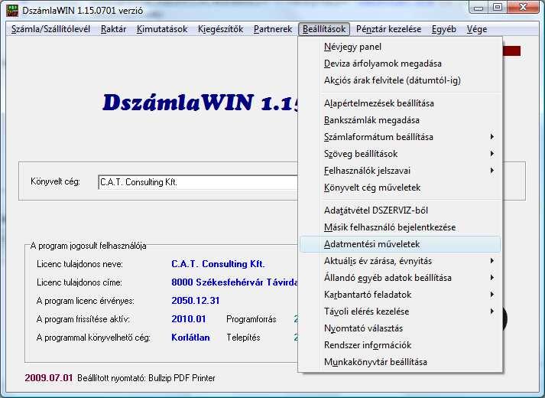Image resolution: width=545 pixels, height=398 pixels.
Task: Choose Adatátvétel DSZERVIZ-ből
Action: click(x=401, y=210)
